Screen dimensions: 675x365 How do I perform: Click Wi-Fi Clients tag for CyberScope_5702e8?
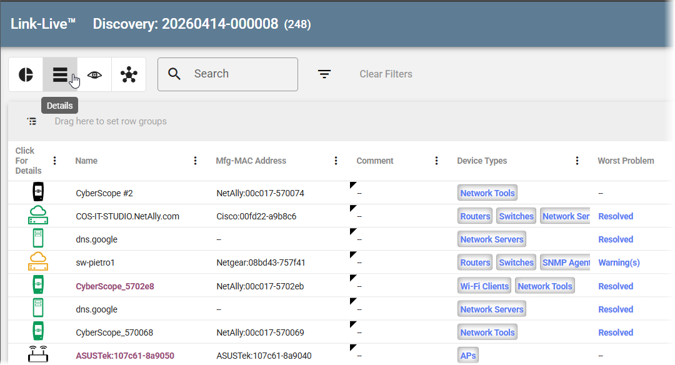[x=484, y=286]
